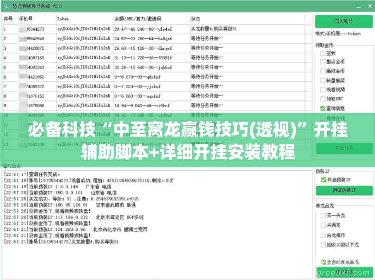Screen dimensions: 375x280
Task: Select row 7 with phone ending 74085372
Action: coord(157,86)
